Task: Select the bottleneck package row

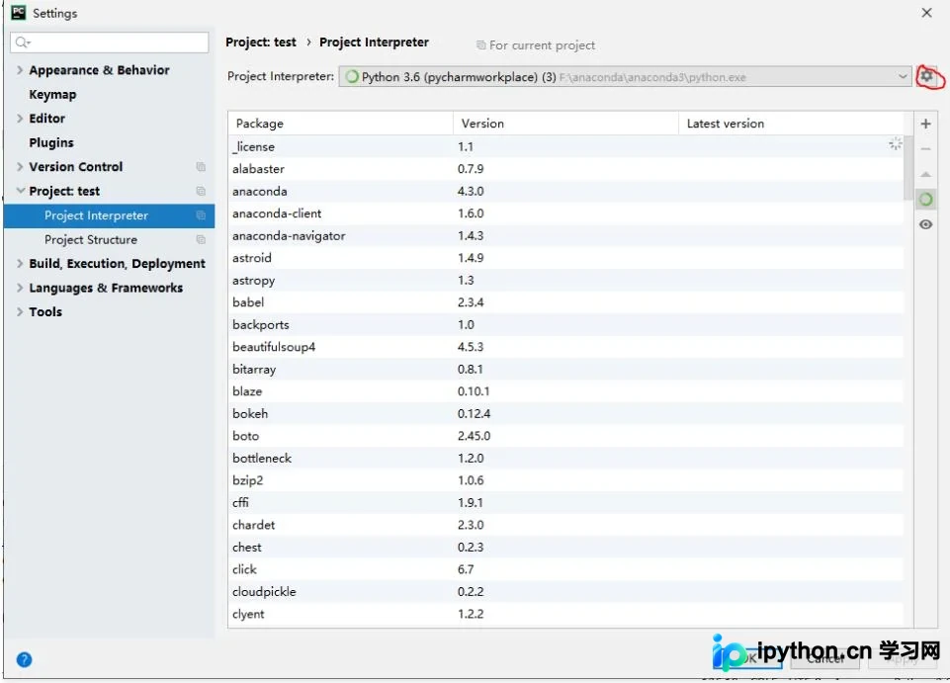Action: pyautogui.click(x=565, y=459)
